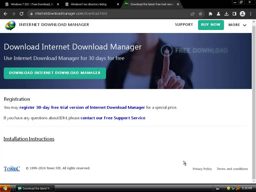This screenshot has height=192, width=256.
Task: Reload the page with the refresh icon
Action: 21,14
